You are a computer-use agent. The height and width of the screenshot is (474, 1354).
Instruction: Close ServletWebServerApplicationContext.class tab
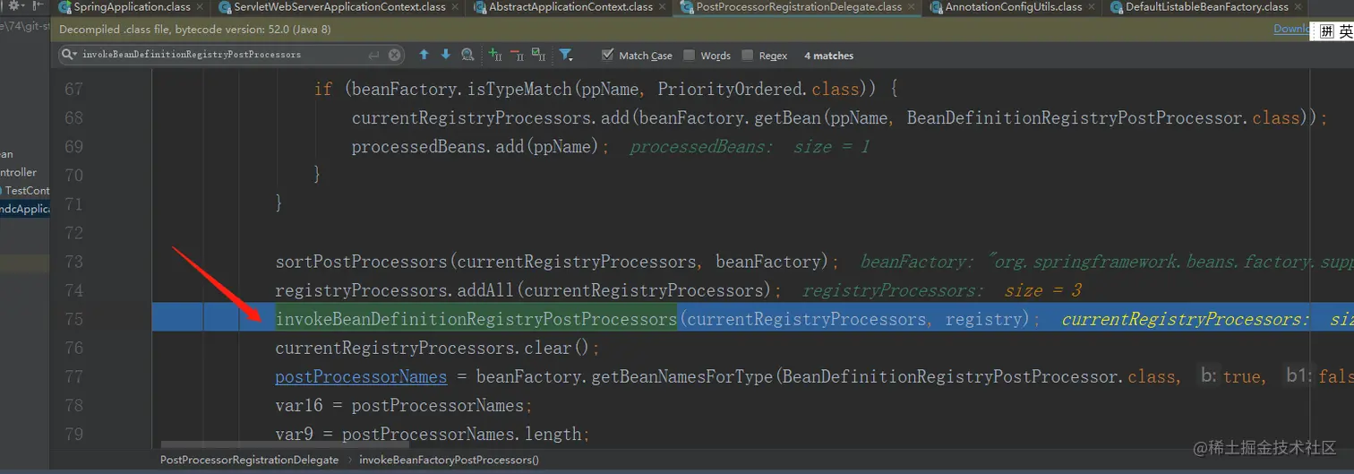click(454, 7)
